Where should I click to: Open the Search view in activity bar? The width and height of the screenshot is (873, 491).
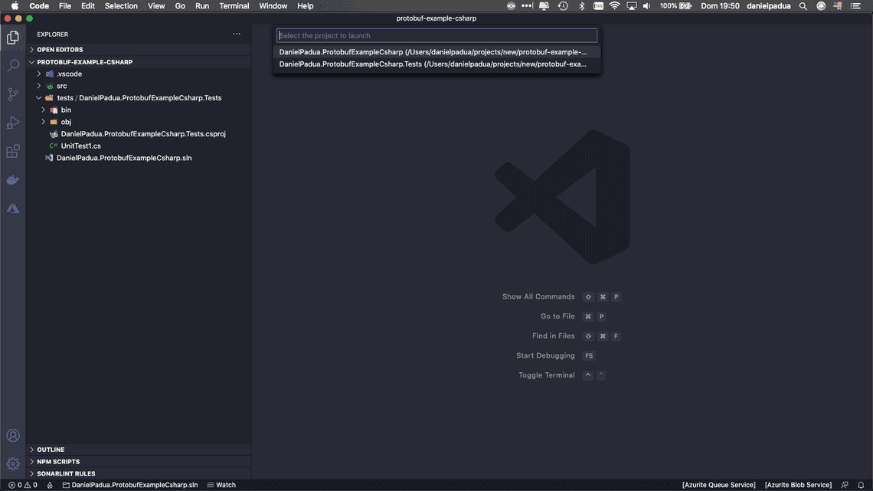pyautogui.click(x=13, y=66)
